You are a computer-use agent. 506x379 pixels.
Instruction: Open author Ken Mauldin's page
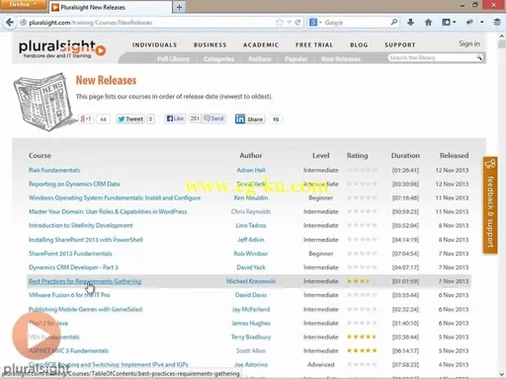(x=251, y=197)
